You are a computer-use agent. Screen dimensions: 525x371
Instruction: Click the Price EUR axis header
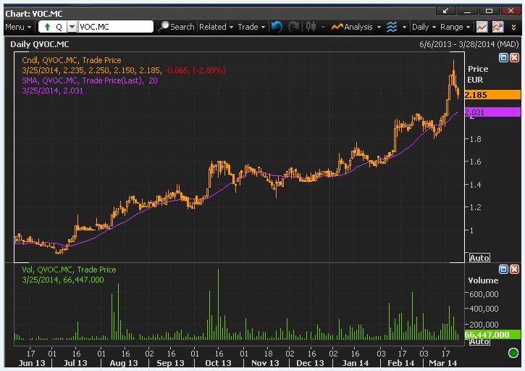tap(478, 75)
